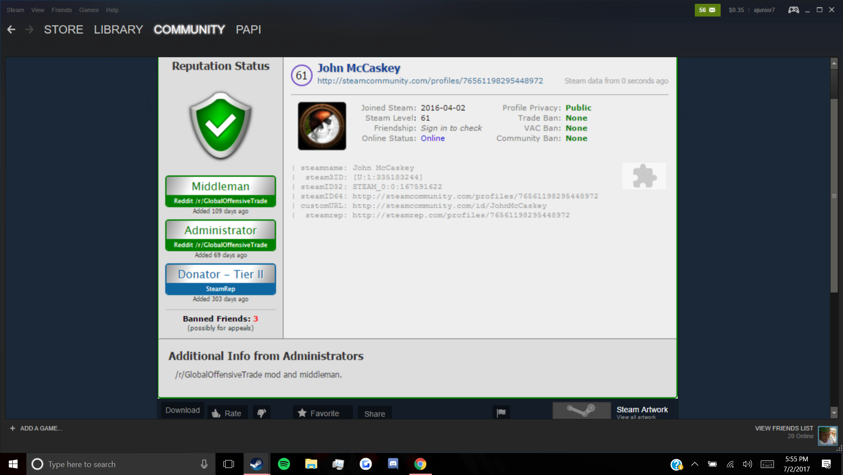Click the battery tray icon
The height and width of the screenshot is (475, 843).
pyautogui.click(x=712, y=464)
